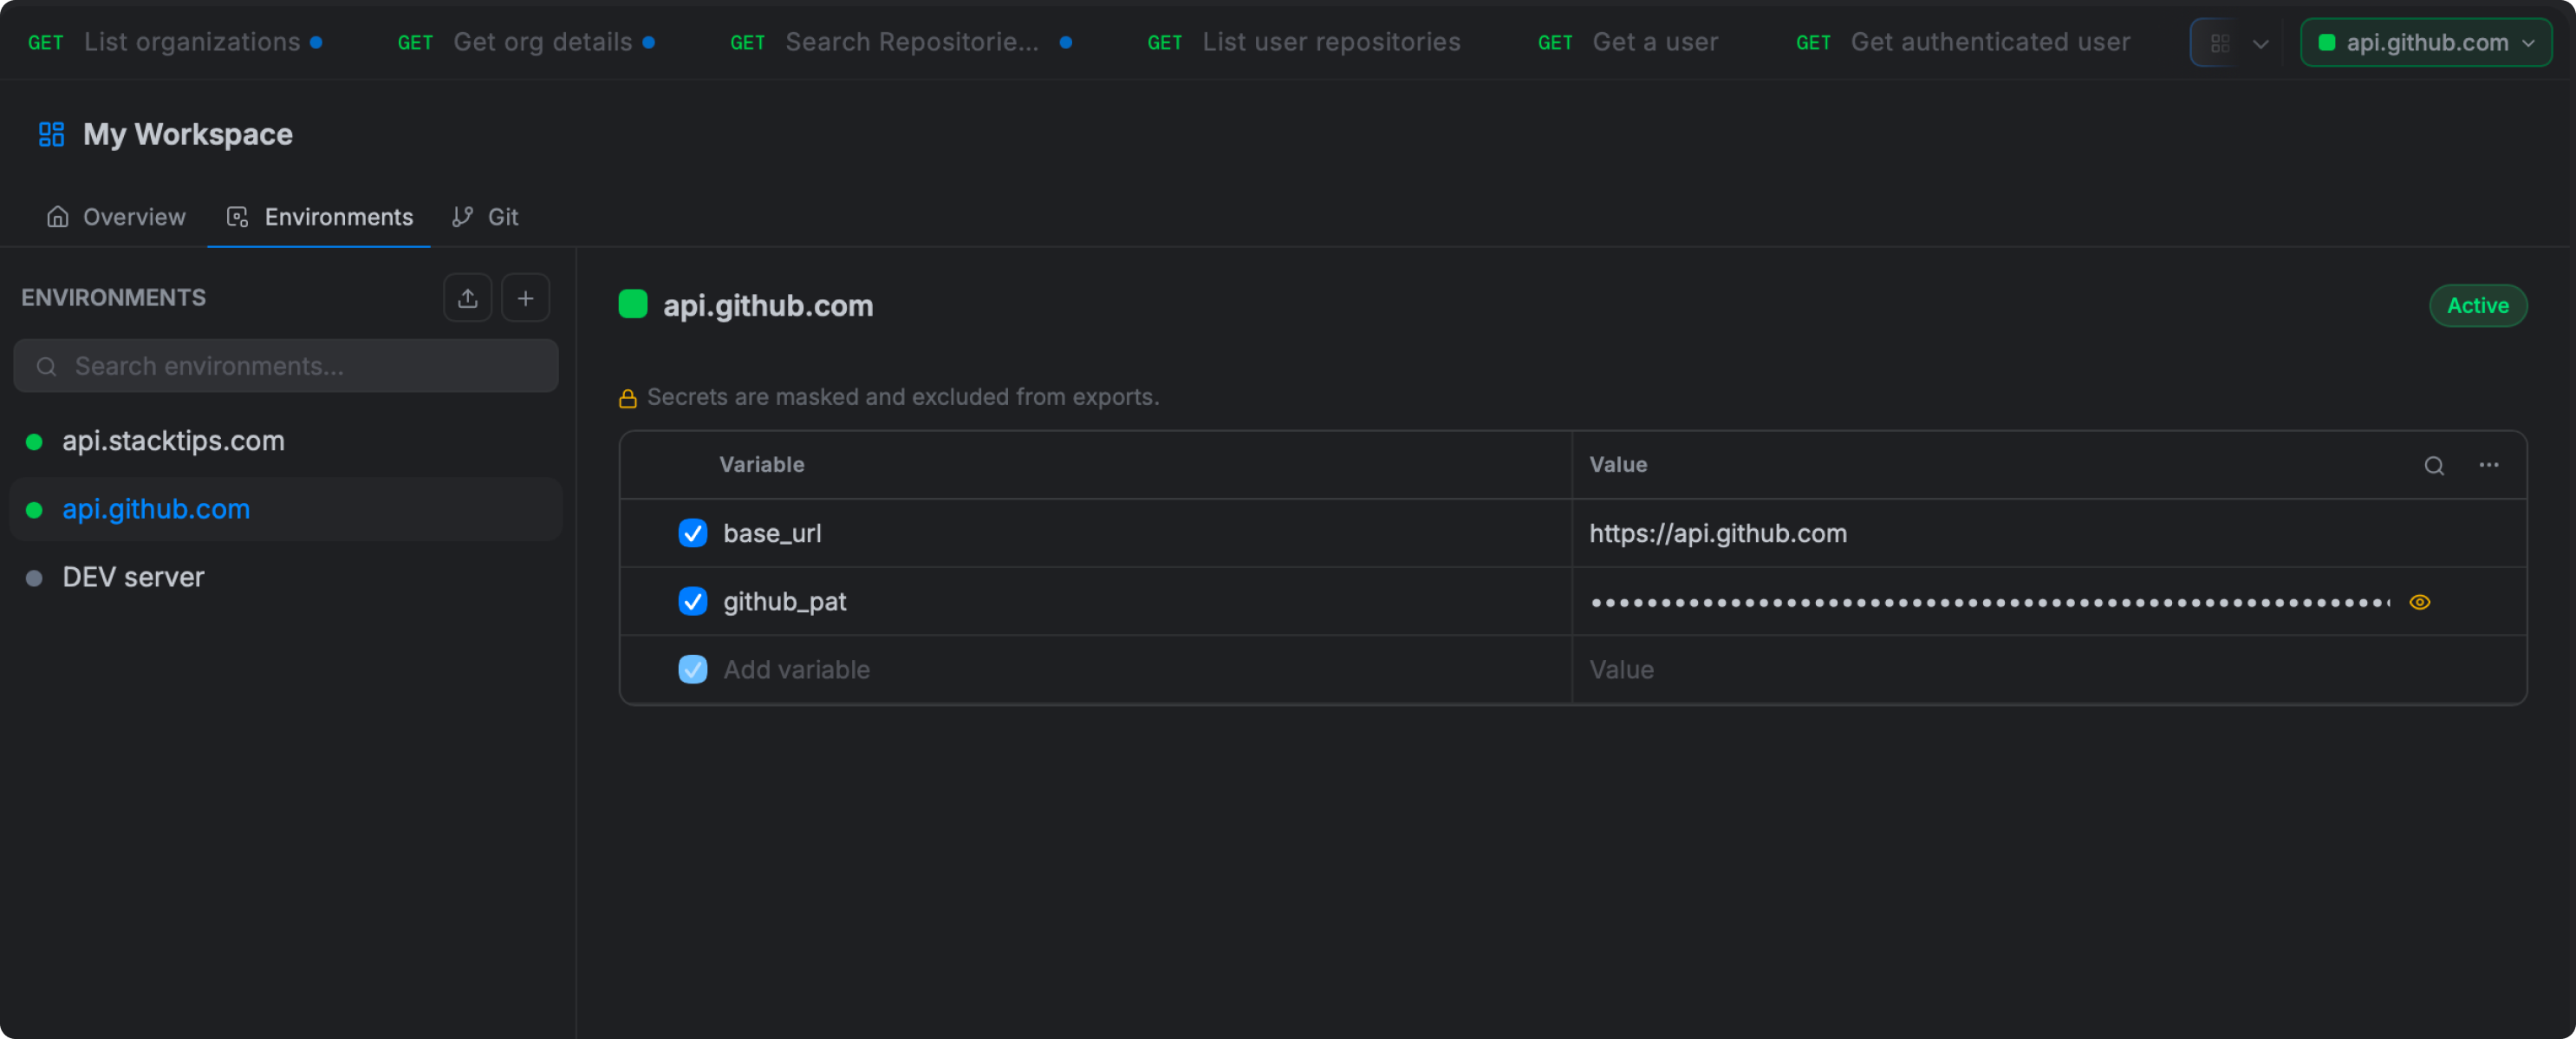Click the base_url variable name

click(x=772, y=533)
